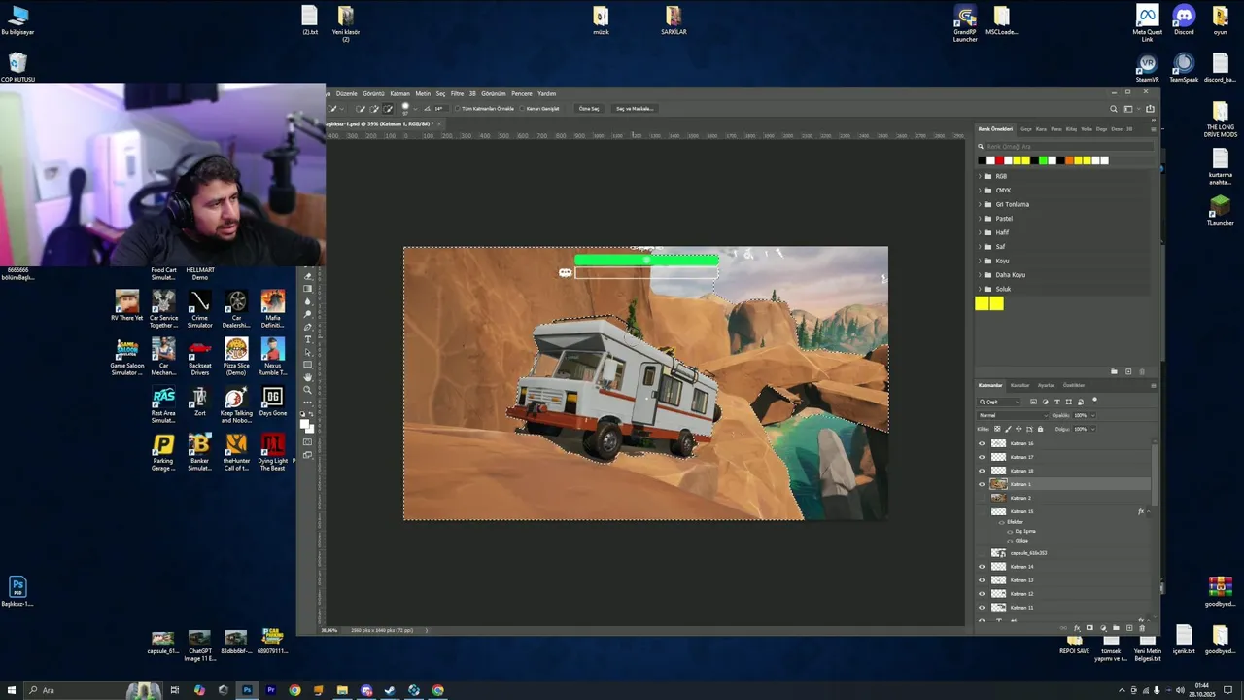Select the Type tool (T)
1244x700 pixels.
[x=308, y=339]
